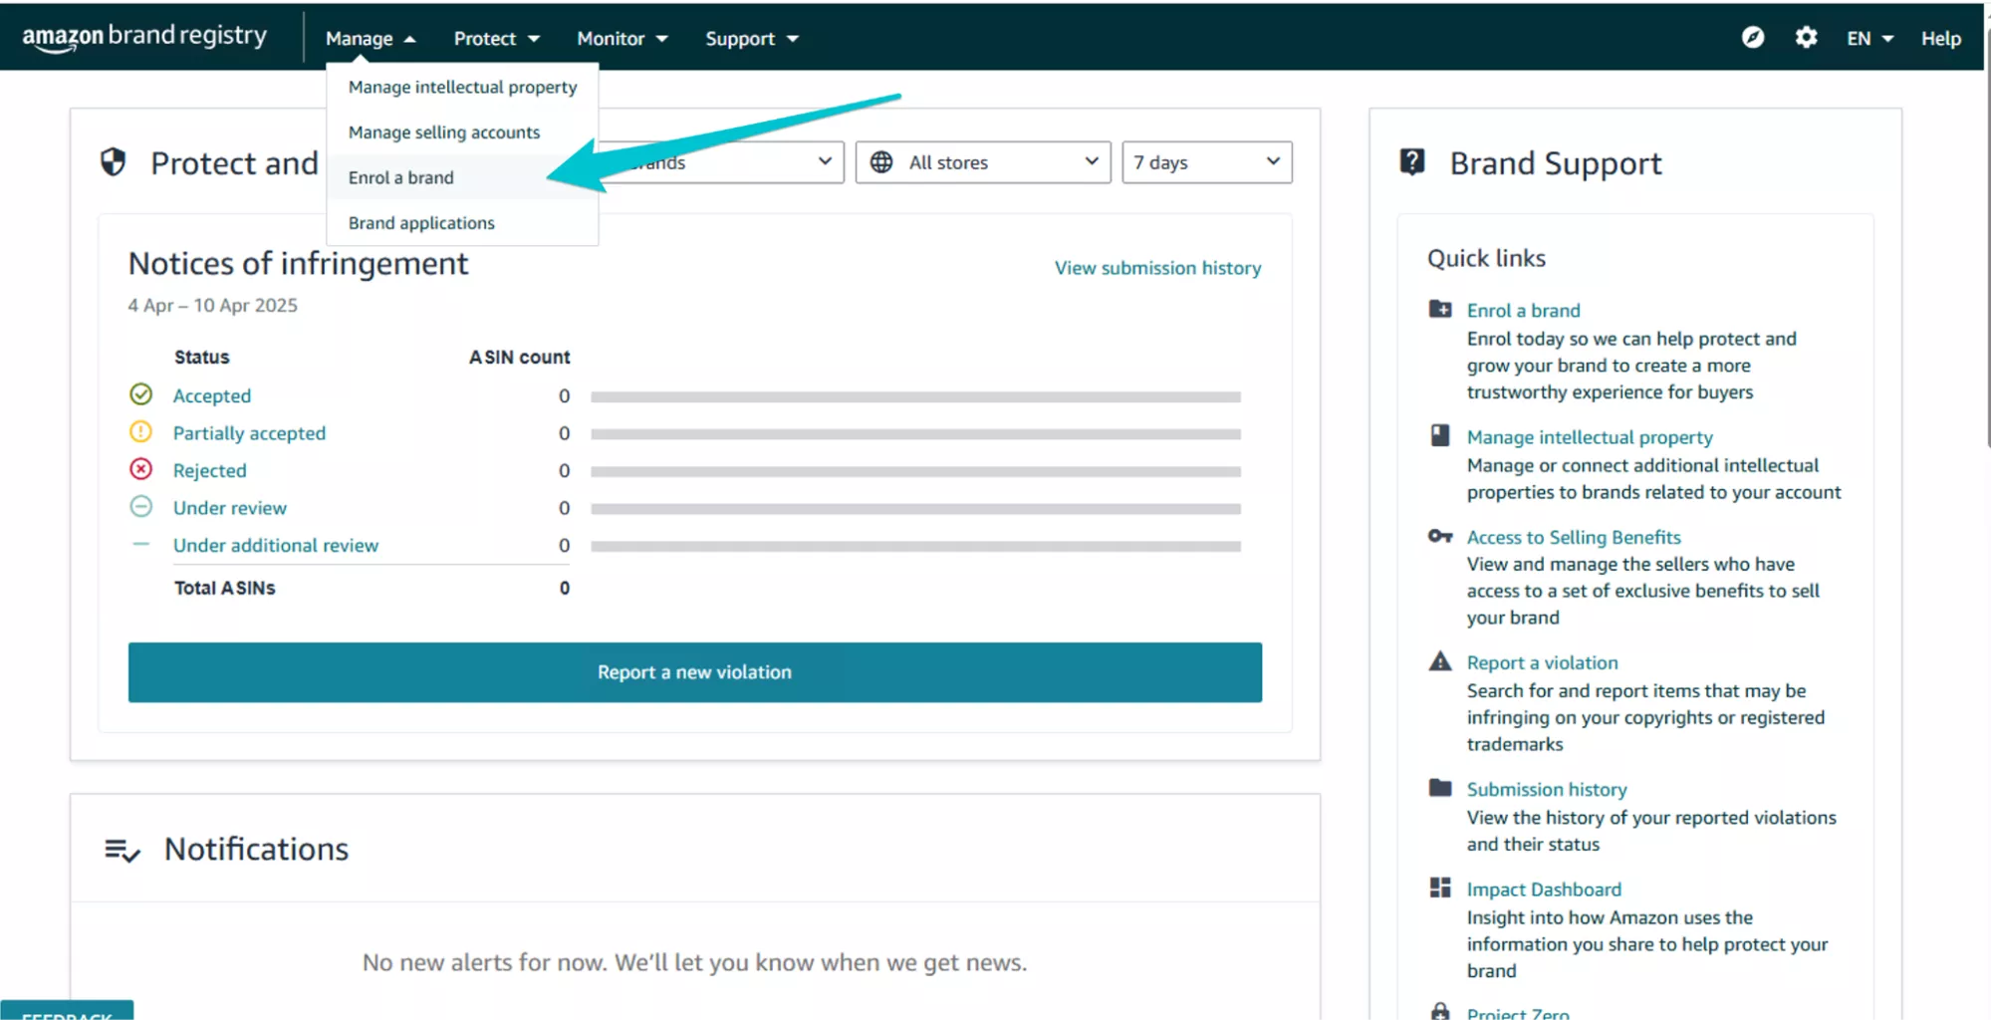Click the Notices of infringement heading

(x=298, y=263)
